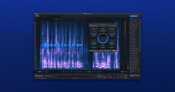Viewport: 175px width, 92px height.
Task: Toggle De-reverb power in Repair Assistant
Action: [x=90, y=48]
